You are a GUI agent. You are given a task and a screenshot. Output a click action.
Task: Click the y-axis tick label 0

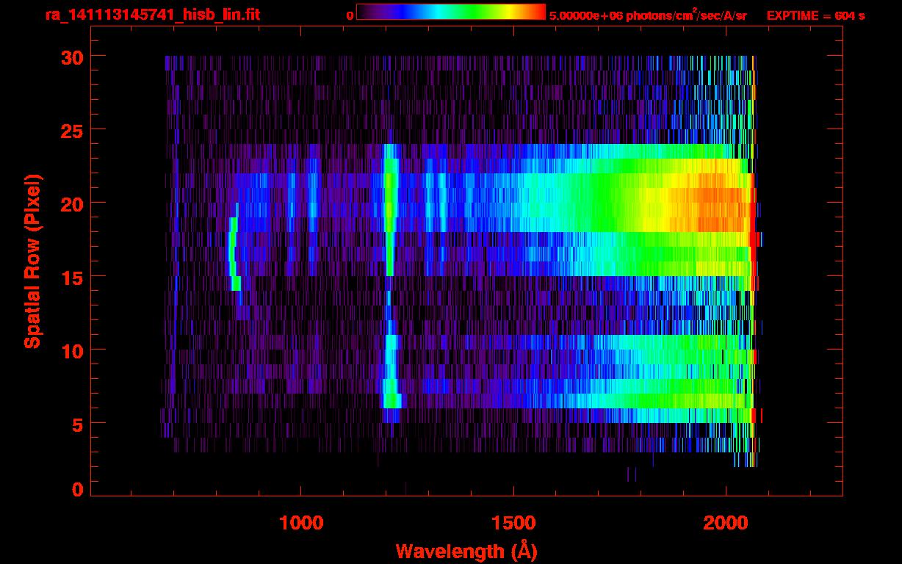pyautogui.click(x=76, y=490)
